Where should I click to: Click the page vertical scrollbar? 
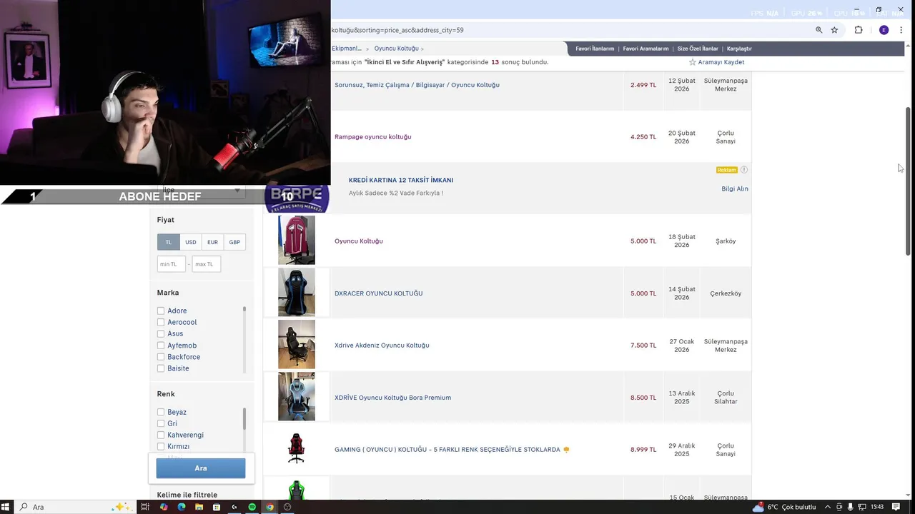pyautogui.click(x=909, y=181)
